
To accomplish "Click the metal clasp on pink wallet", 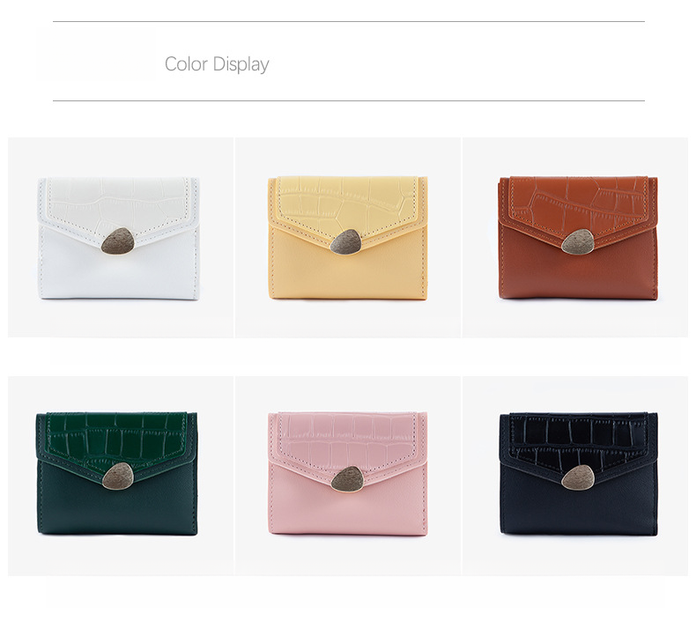I will click(x=347, y=478).
